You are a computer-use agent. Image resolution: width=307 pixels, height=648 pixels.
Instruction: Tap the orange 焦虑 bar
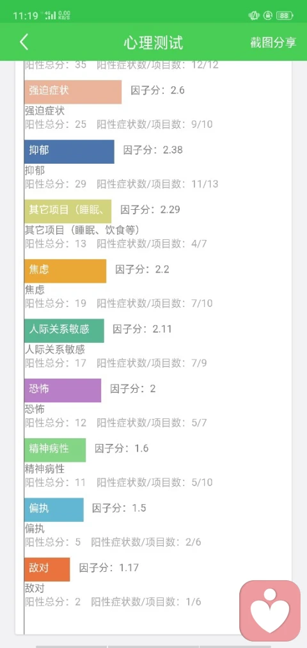tap(65, 271)
